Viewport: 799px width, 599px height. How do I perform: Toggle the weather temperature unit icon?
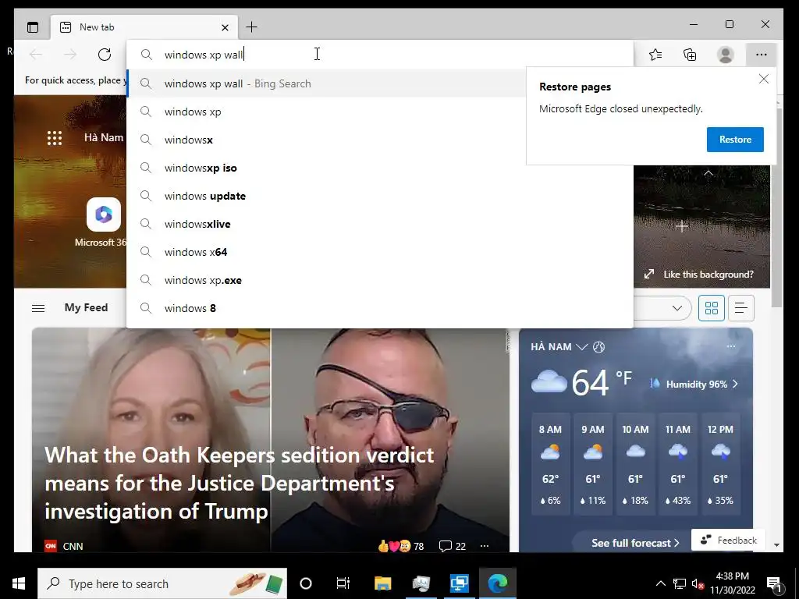pyautogui.click(x=598, y=347)
